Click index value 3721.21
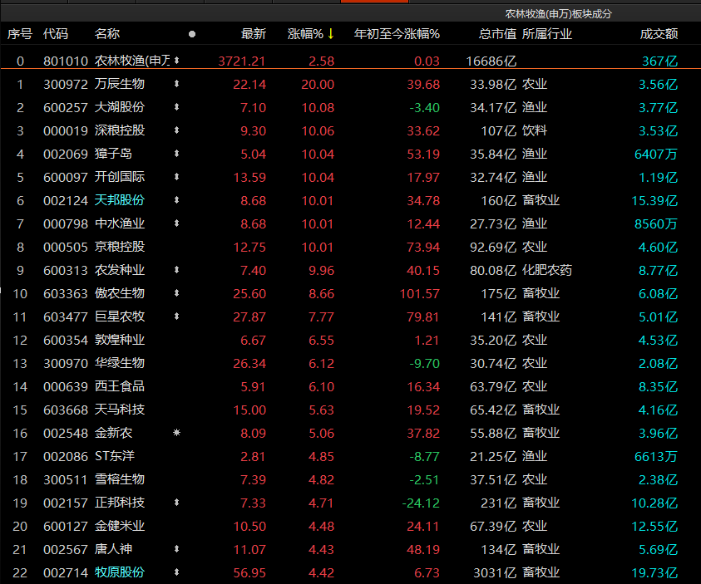 coord(242,61)
